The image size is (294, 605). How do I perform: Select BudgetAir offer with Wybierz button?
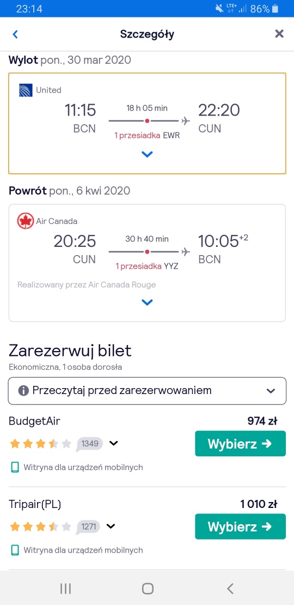coord(241,444)
